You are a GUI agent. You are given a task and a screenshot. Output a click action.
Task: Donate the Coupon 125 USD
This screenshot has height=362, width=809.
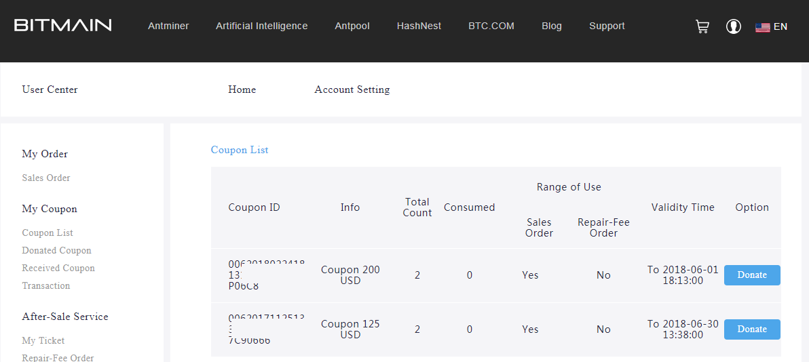752,329
